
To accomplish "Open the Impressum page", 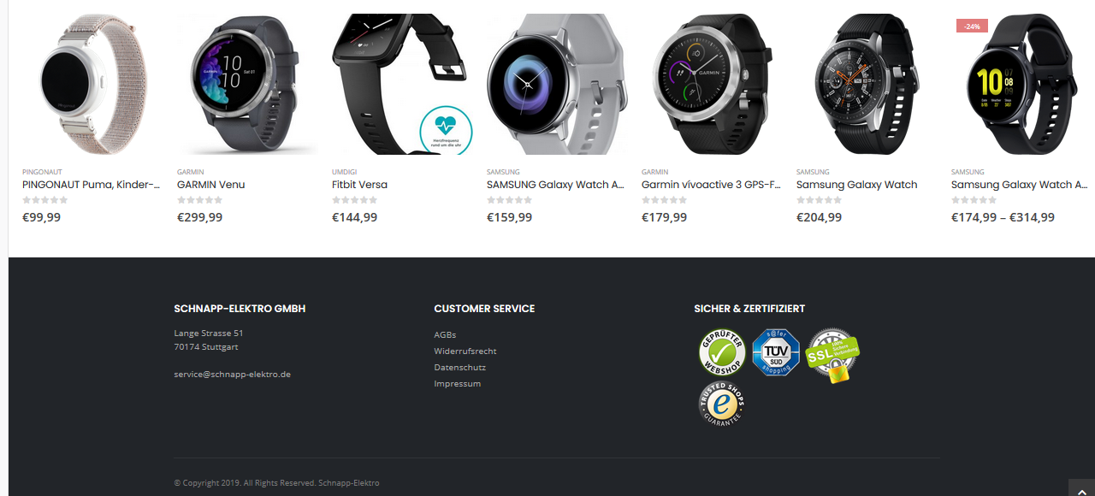I will click(458, 383).
